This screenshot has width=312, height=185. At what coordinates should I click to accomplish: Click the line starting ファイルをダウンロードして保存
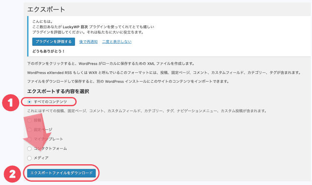coord(129,81)
